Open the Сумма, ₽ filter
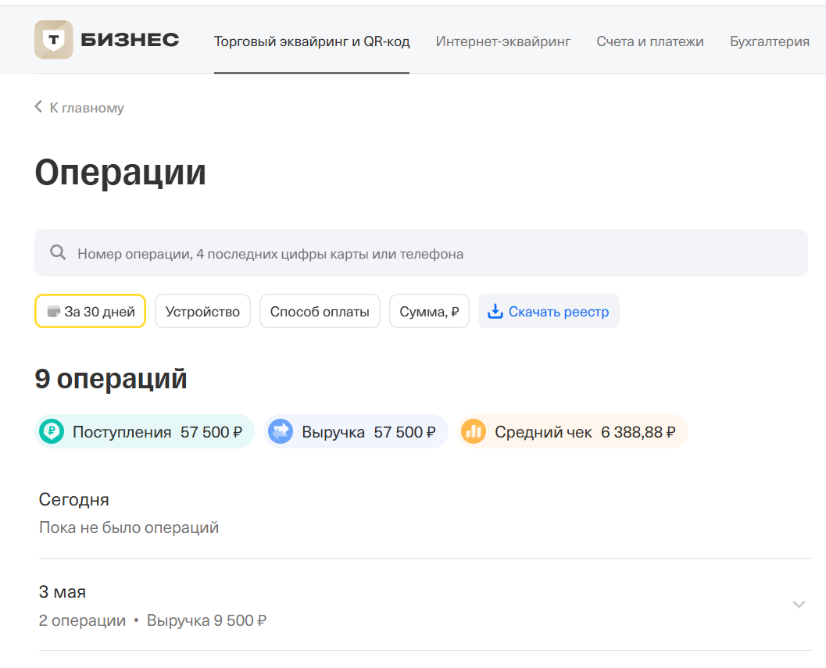 coord(429,312)
